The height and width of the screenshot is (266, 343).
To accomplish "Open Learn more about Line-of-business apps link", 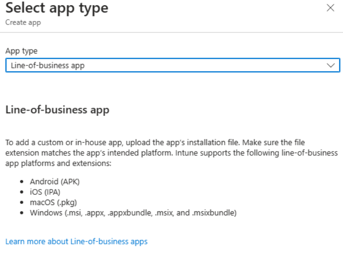I will tap(76, 241).
